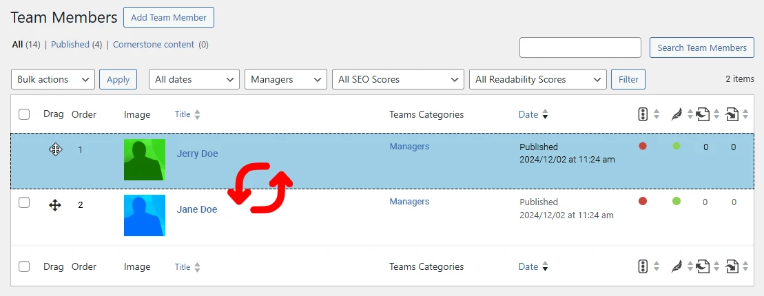Screen dimensions: 764x296
Task: Sort by Title in bottom header
Action: pos(183,267)
